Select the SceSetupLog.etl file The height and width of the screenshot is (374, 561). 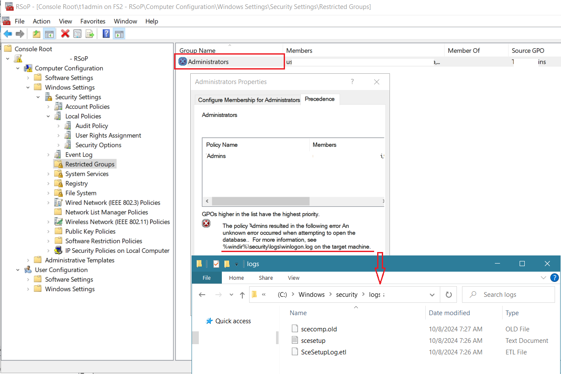(x=324, y=352)
